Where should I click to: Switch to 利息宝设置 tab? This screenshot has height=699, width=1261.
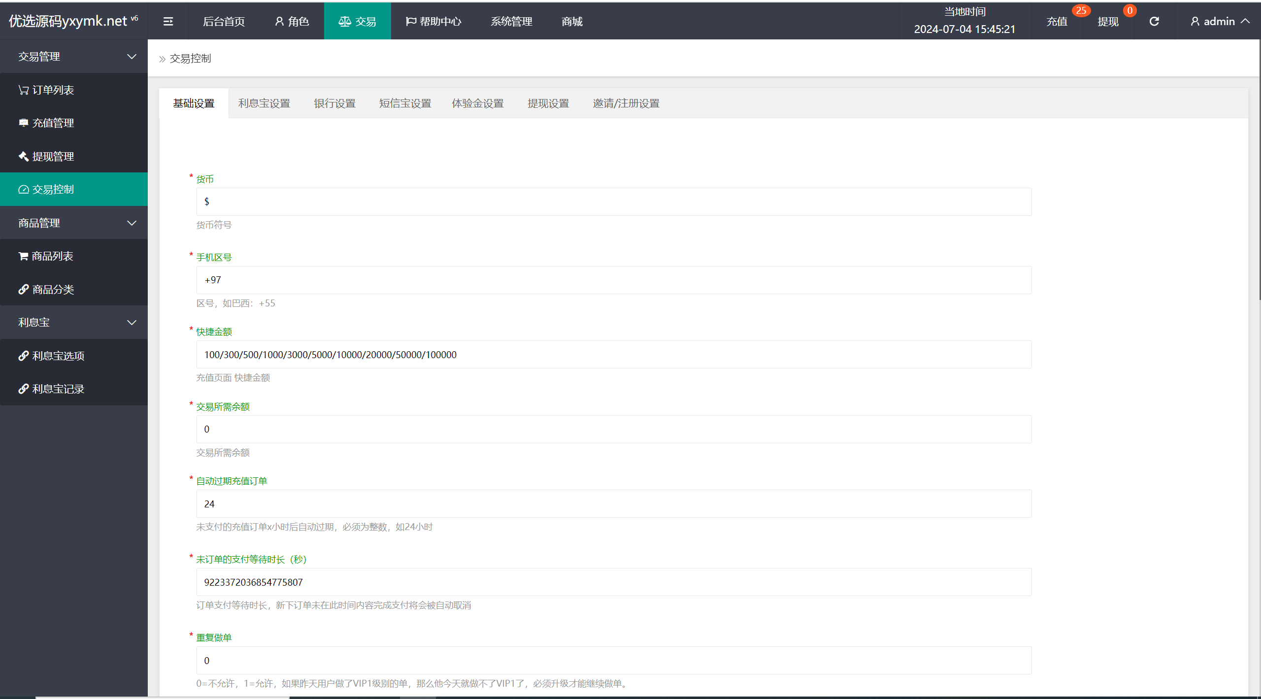coord(264,103)
